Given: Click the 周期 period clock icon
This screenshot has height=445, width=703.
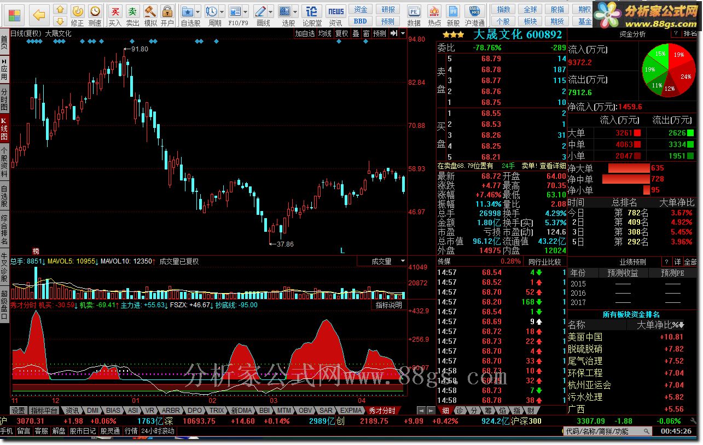Looking at the screenshot, I should (x=211, y=11).
